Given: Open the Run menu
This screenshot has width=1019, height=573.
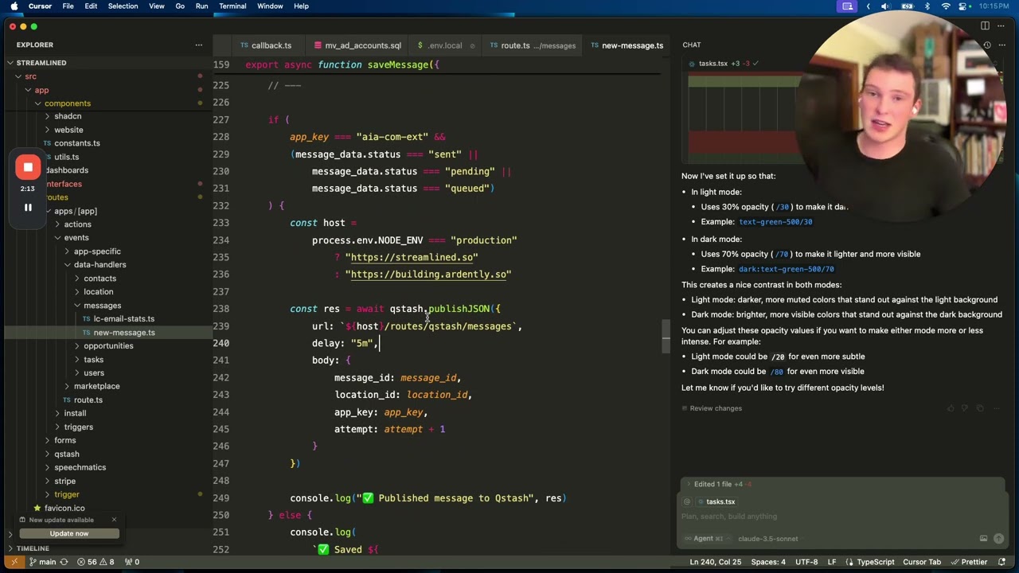Looking at the screenshot, I should coord(201,6).
